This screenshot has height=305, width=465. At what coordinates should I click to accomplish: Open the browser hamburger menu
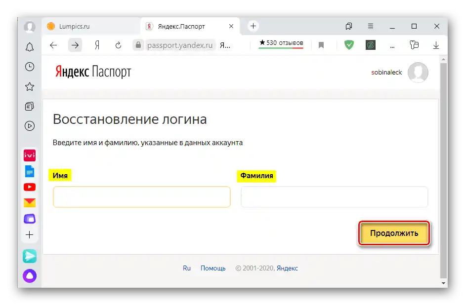pos(371,26)
